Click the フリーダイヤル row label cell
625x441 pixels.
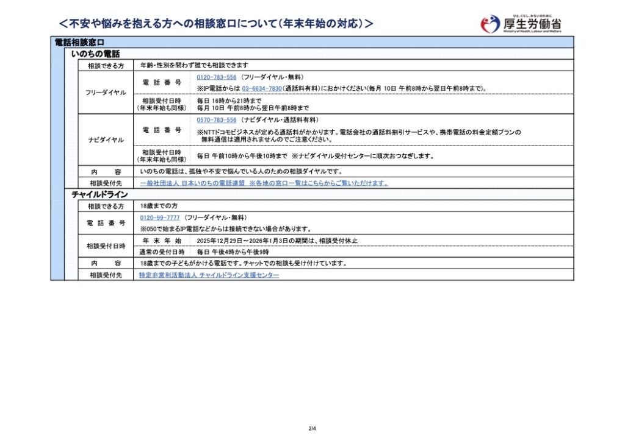[106, 93]
